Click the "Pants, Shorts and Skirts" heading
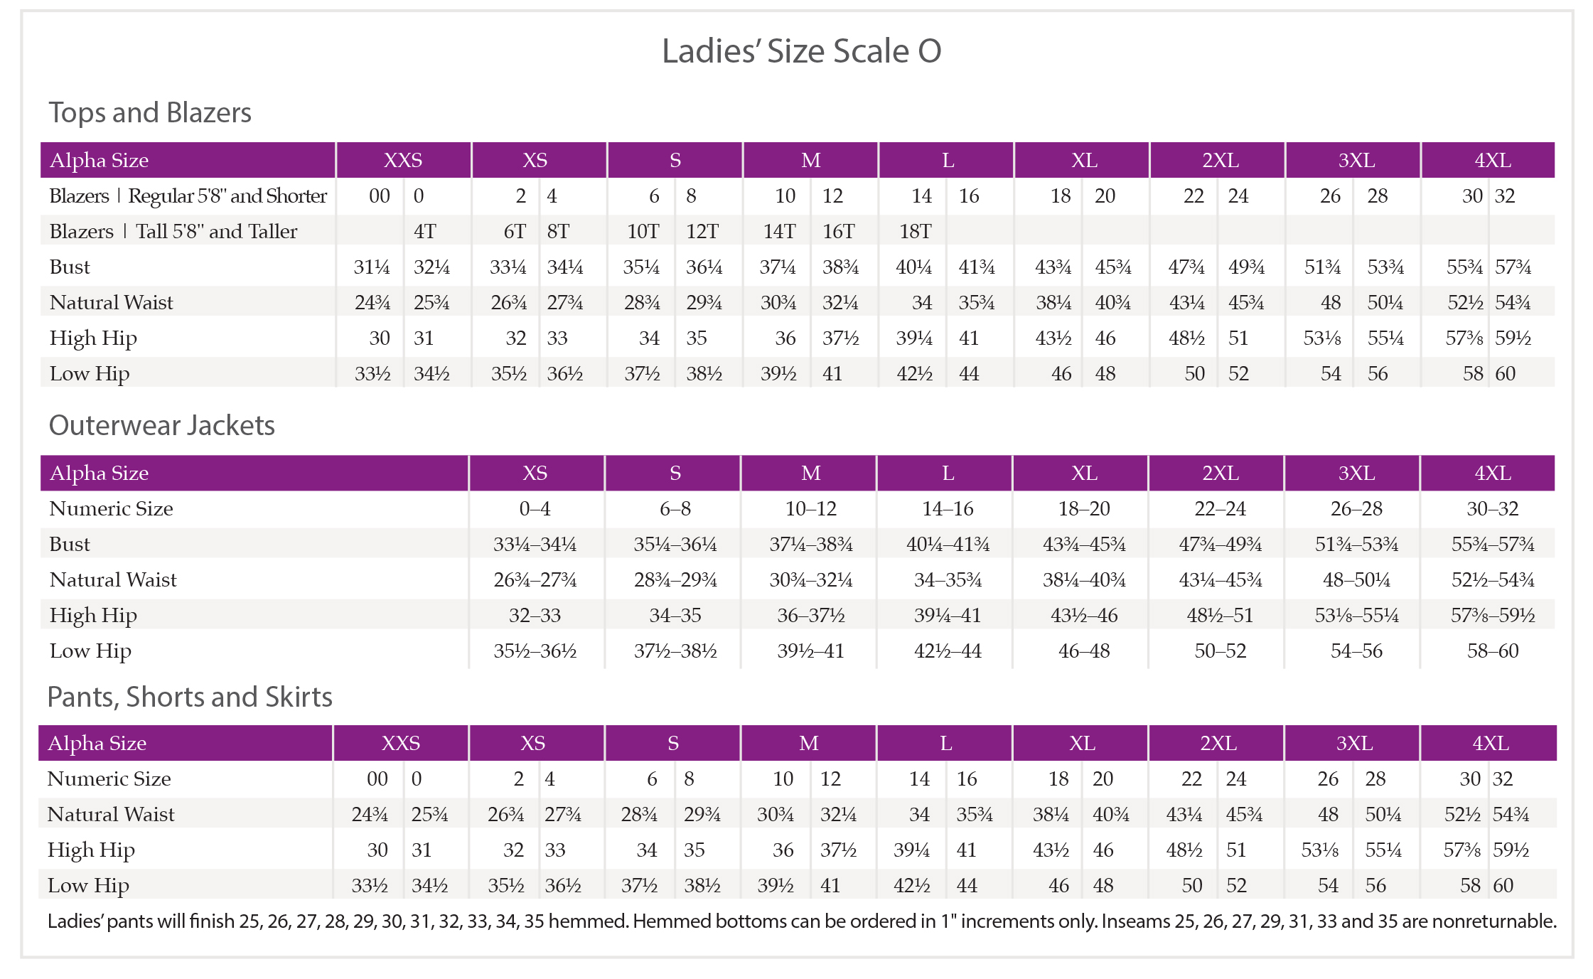 (x=190, y=697)
